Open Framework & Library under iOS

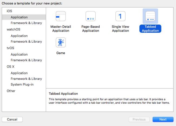coord(26,23)
